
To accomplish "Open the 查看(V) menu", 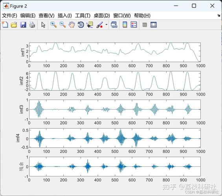I will click(46, 15).
